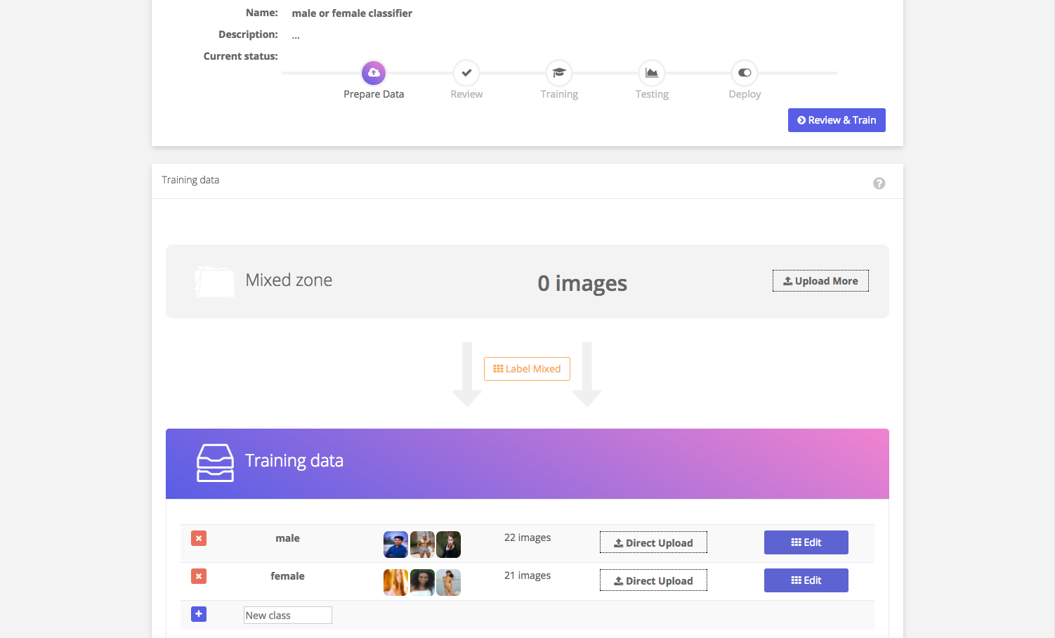The image size is (1055, 638).
Task: Click the female class name
Action: 287,576
